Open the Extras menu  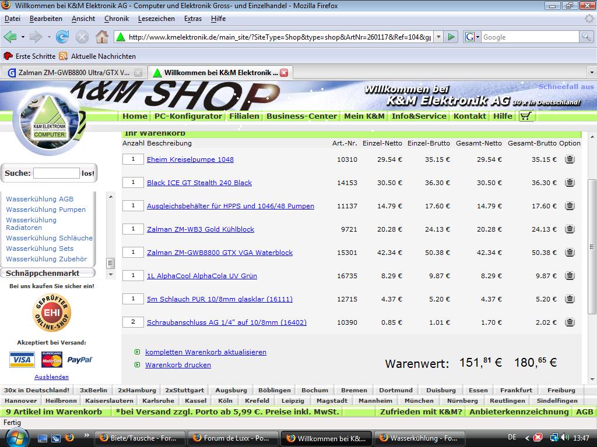(192, 18)
